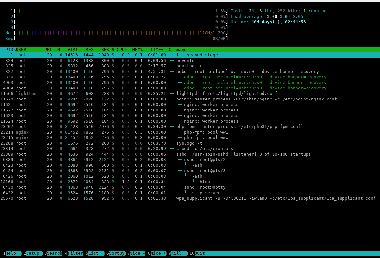Select the -ash shell PID 6426
Viewport: 380px width, 258px height.
point(190,176)
